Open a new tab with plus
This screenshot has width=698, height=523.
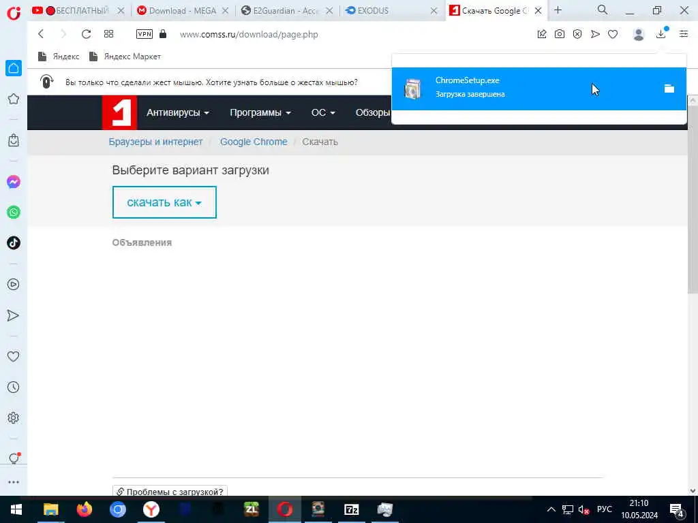click(558, 10)
